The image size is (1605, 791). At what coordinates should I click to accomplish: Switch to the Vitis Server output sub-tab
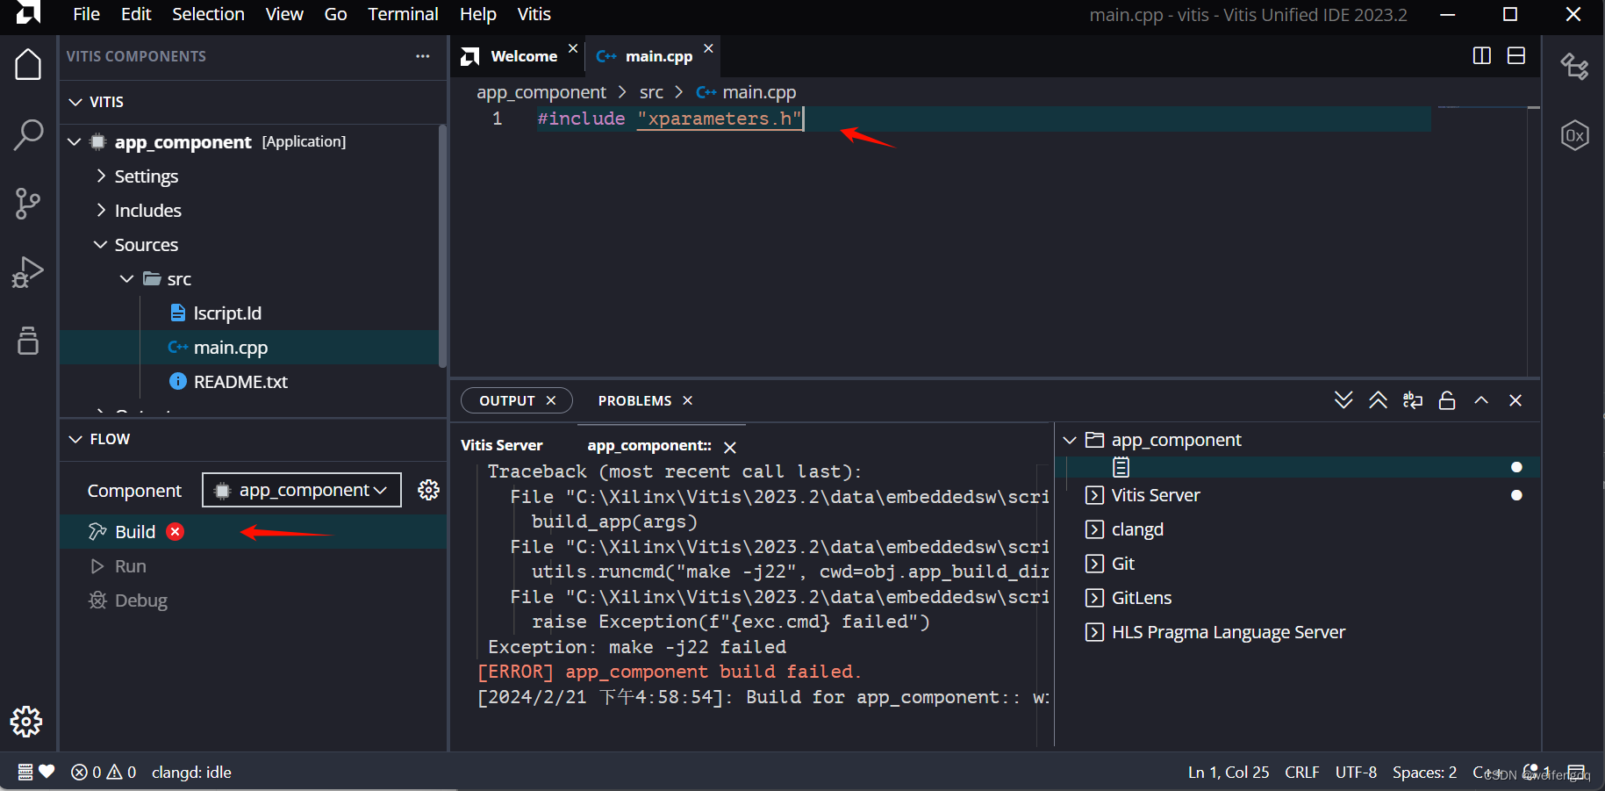point(501,445)
